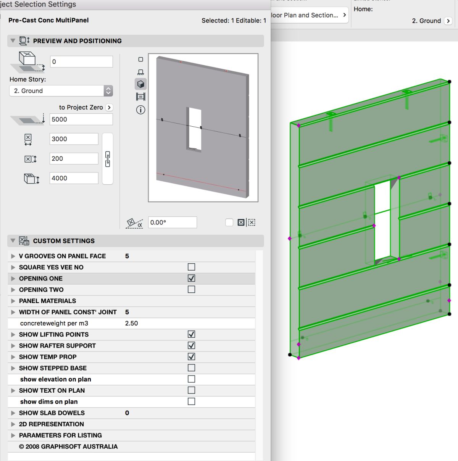Open the Home 2. Ground story popup

pyautogui.click(x=448, y=21)
